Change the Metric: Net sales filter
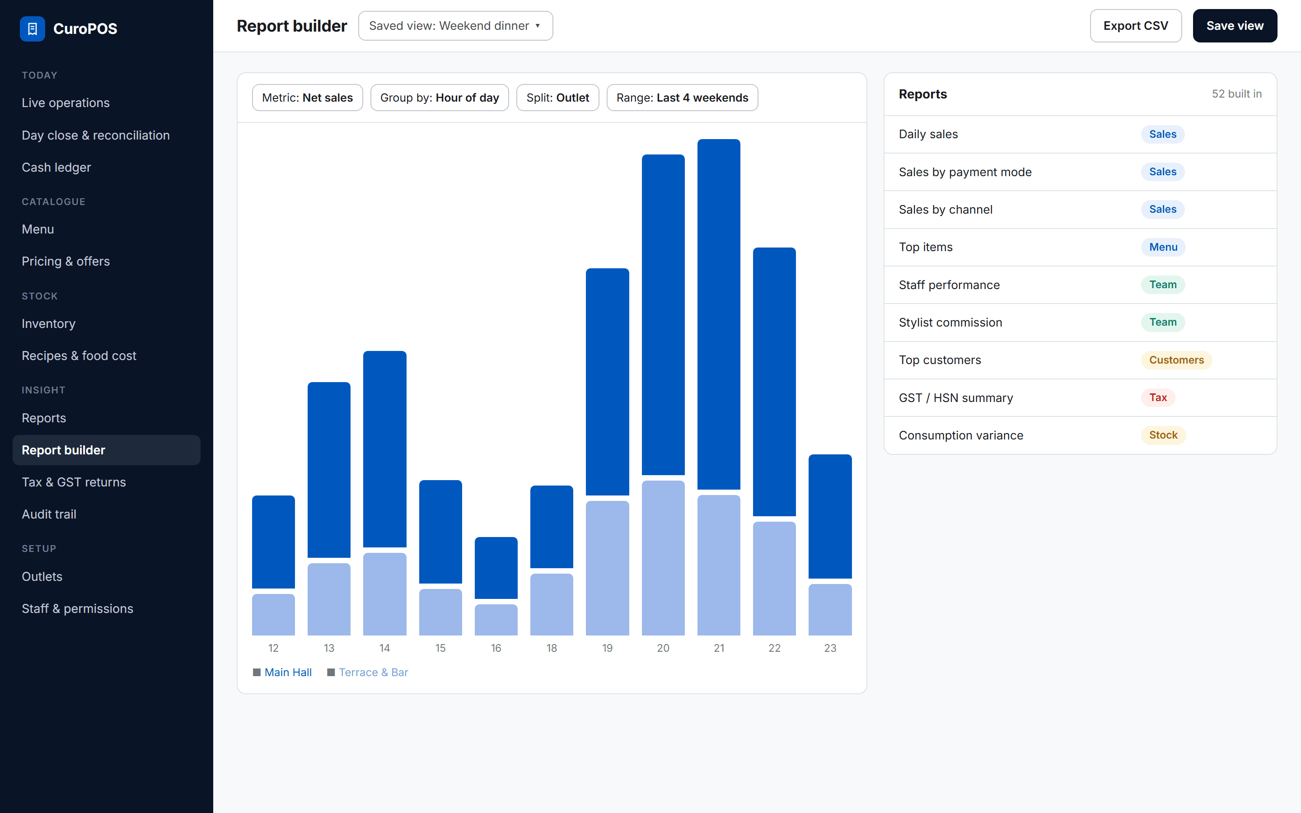This screenshot has width=1301, height=813. pos(307,97)
